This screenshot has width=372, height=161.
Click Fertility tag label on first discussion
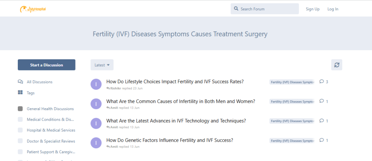[292, 82]
